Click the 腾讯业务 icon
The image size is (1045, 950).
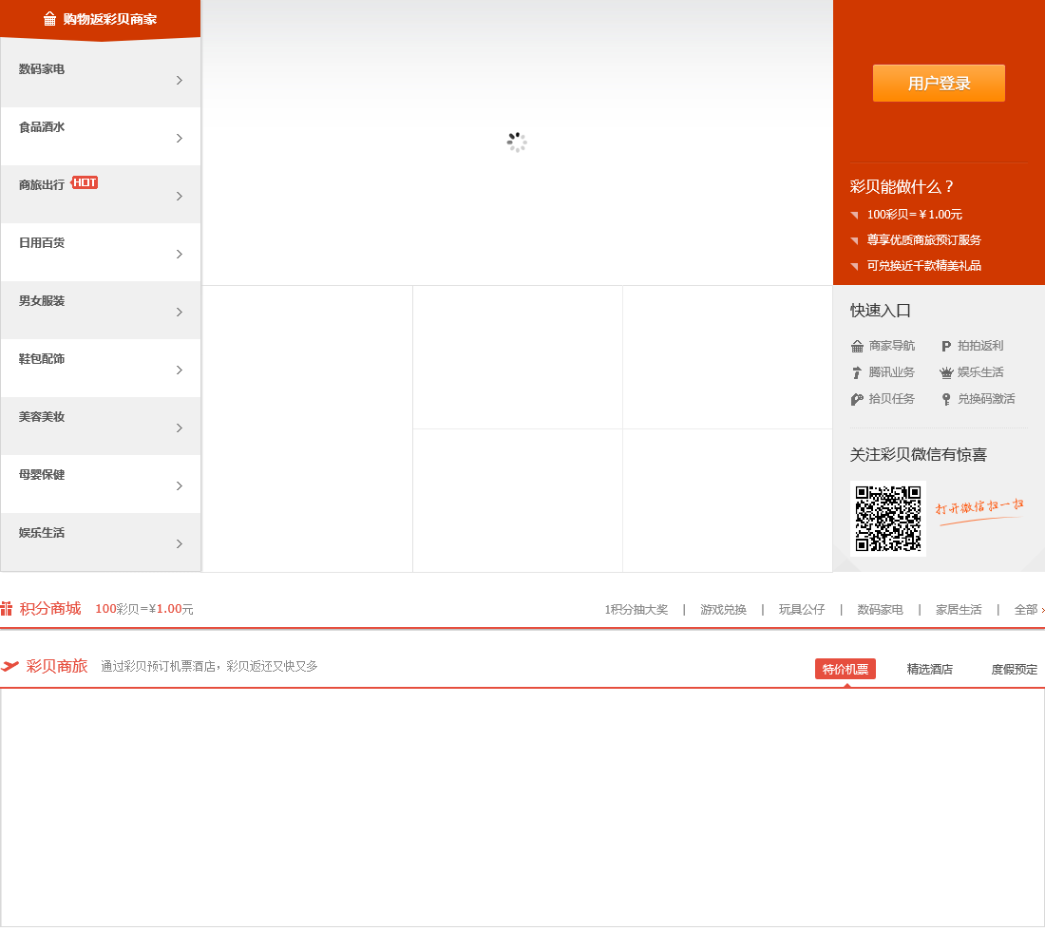pyautogui.click(x=857, y=372)
